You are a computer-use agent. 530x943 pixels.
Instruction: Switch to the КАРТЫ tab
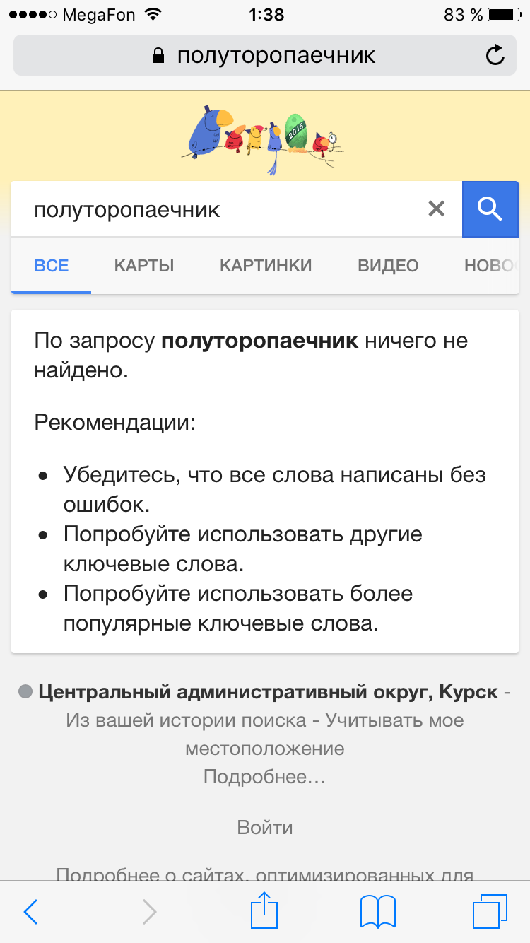[x=144, y=266]
